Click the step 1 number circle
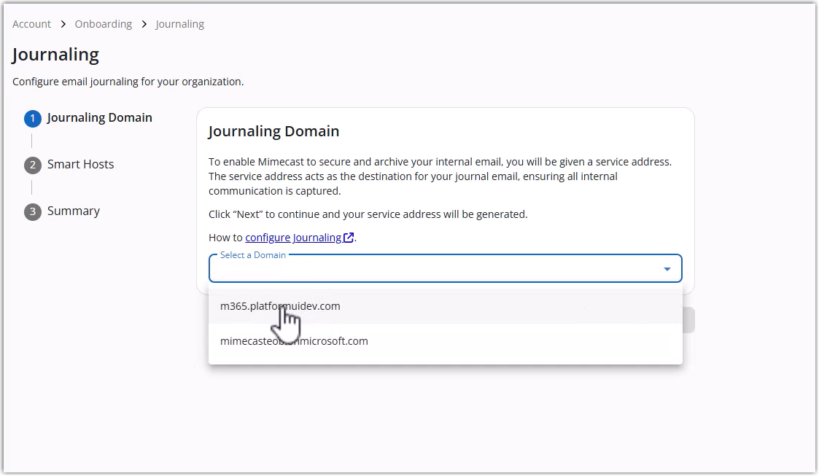Screen dimensions: 819x476 click(x=33, y=118)
